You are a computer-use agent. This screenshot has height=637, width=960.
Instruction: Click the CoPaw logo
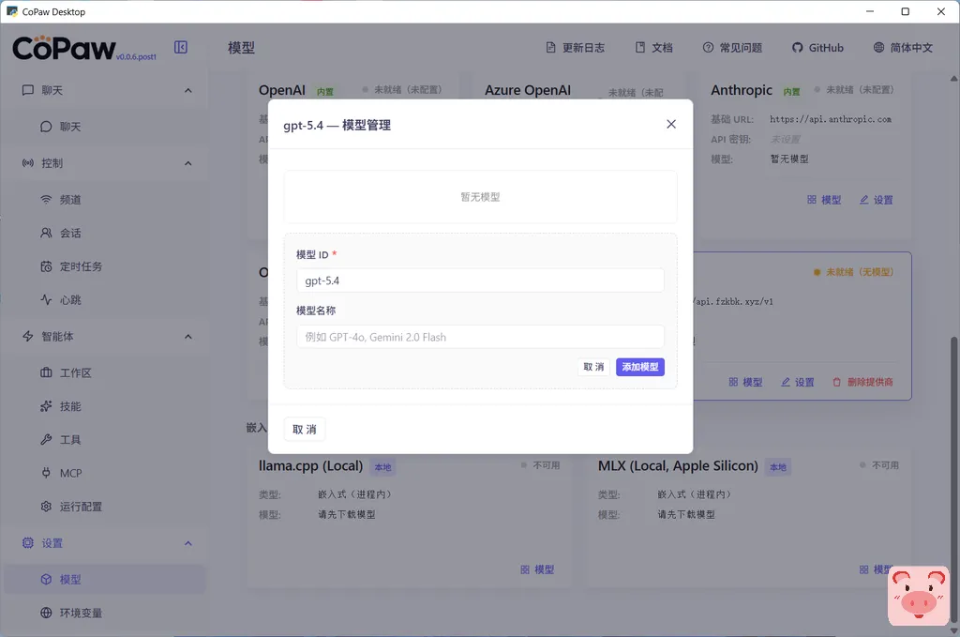64,48
